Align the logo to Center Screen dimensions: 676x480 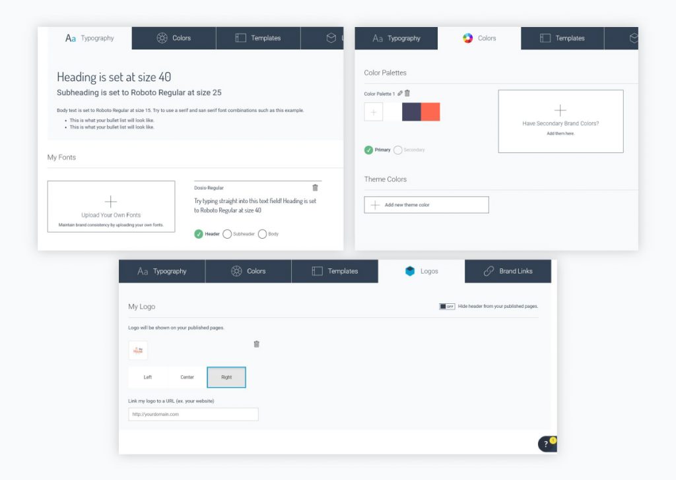point(187,377)
